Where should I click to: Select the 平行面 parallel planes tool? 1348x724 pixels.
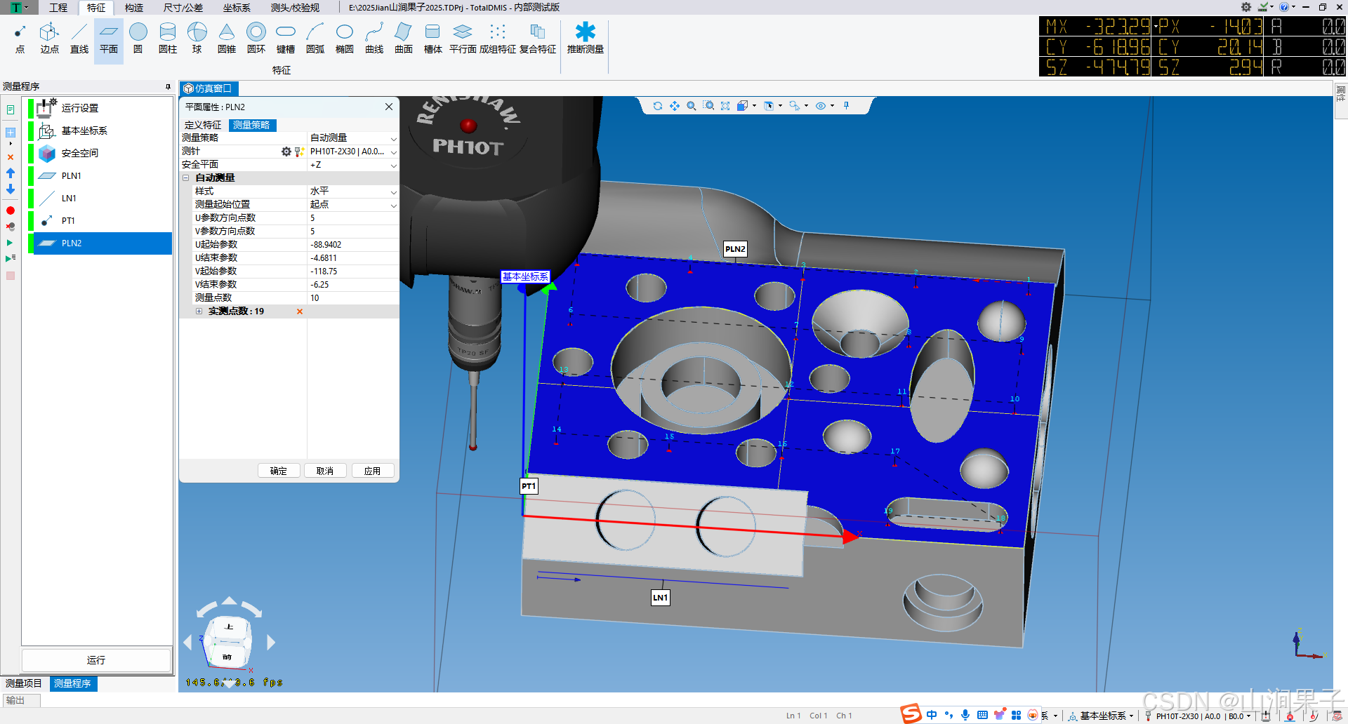point(463,39)
